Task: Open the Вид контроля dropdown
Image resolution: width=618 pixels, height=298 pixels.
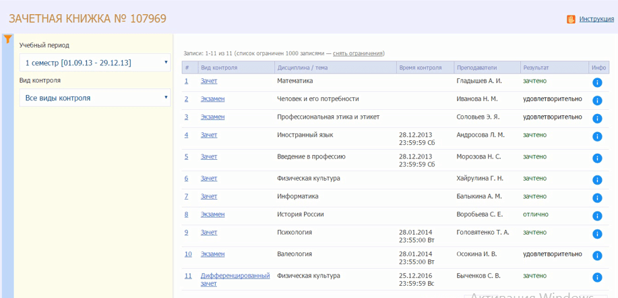Action: [x=95, y=98]
